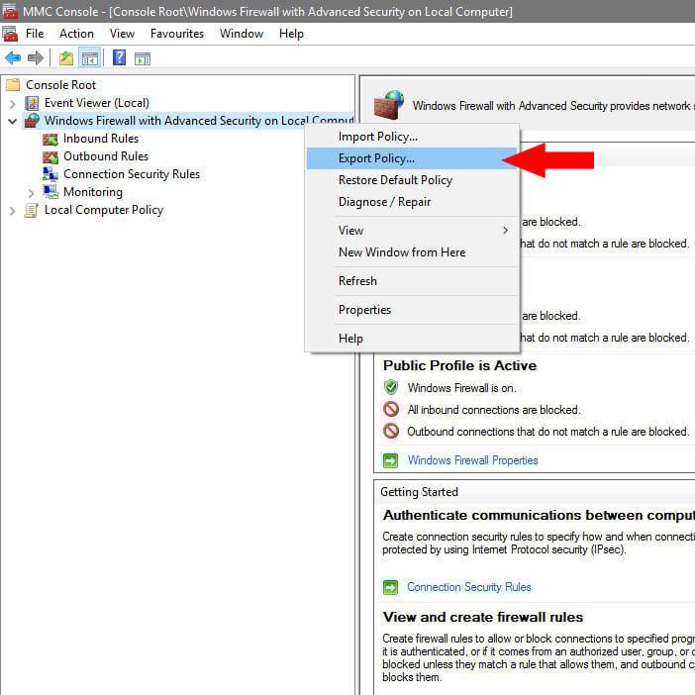This screenshot has height=695, width=695.
Task: Choose Export Policy... from context menu
Action: 412,158
